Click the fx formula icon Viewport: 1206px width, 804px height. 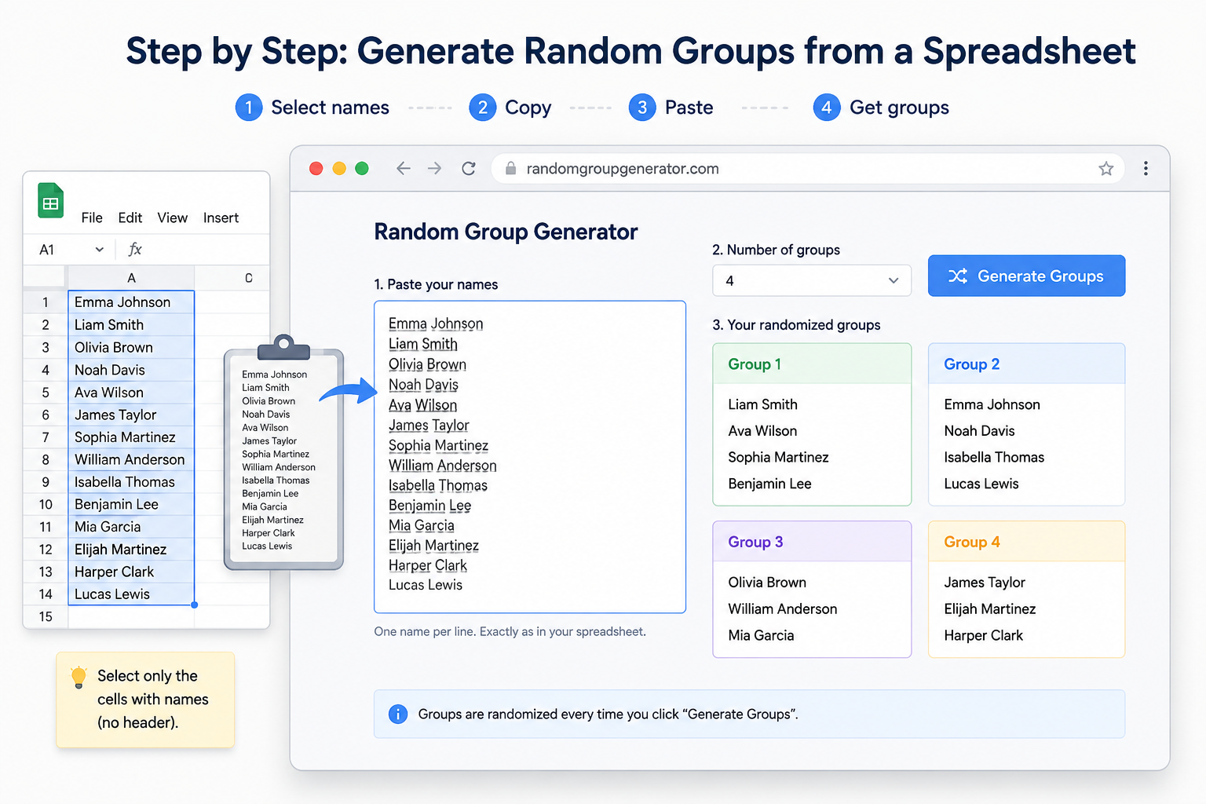135,249
